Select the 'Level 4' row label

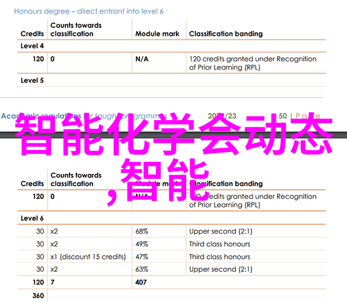[32, 46]
